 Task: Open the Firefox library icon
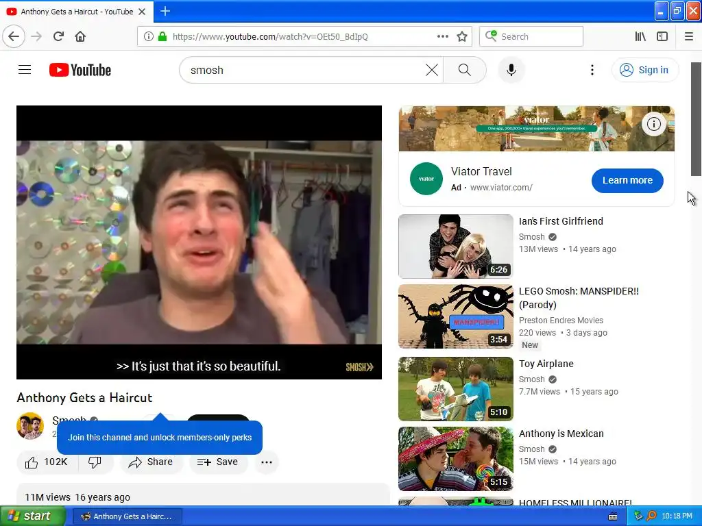640,37
